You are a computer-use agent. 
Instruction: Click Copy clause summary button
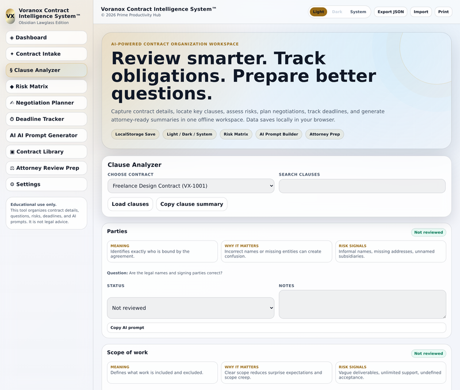tap(191, 204)
